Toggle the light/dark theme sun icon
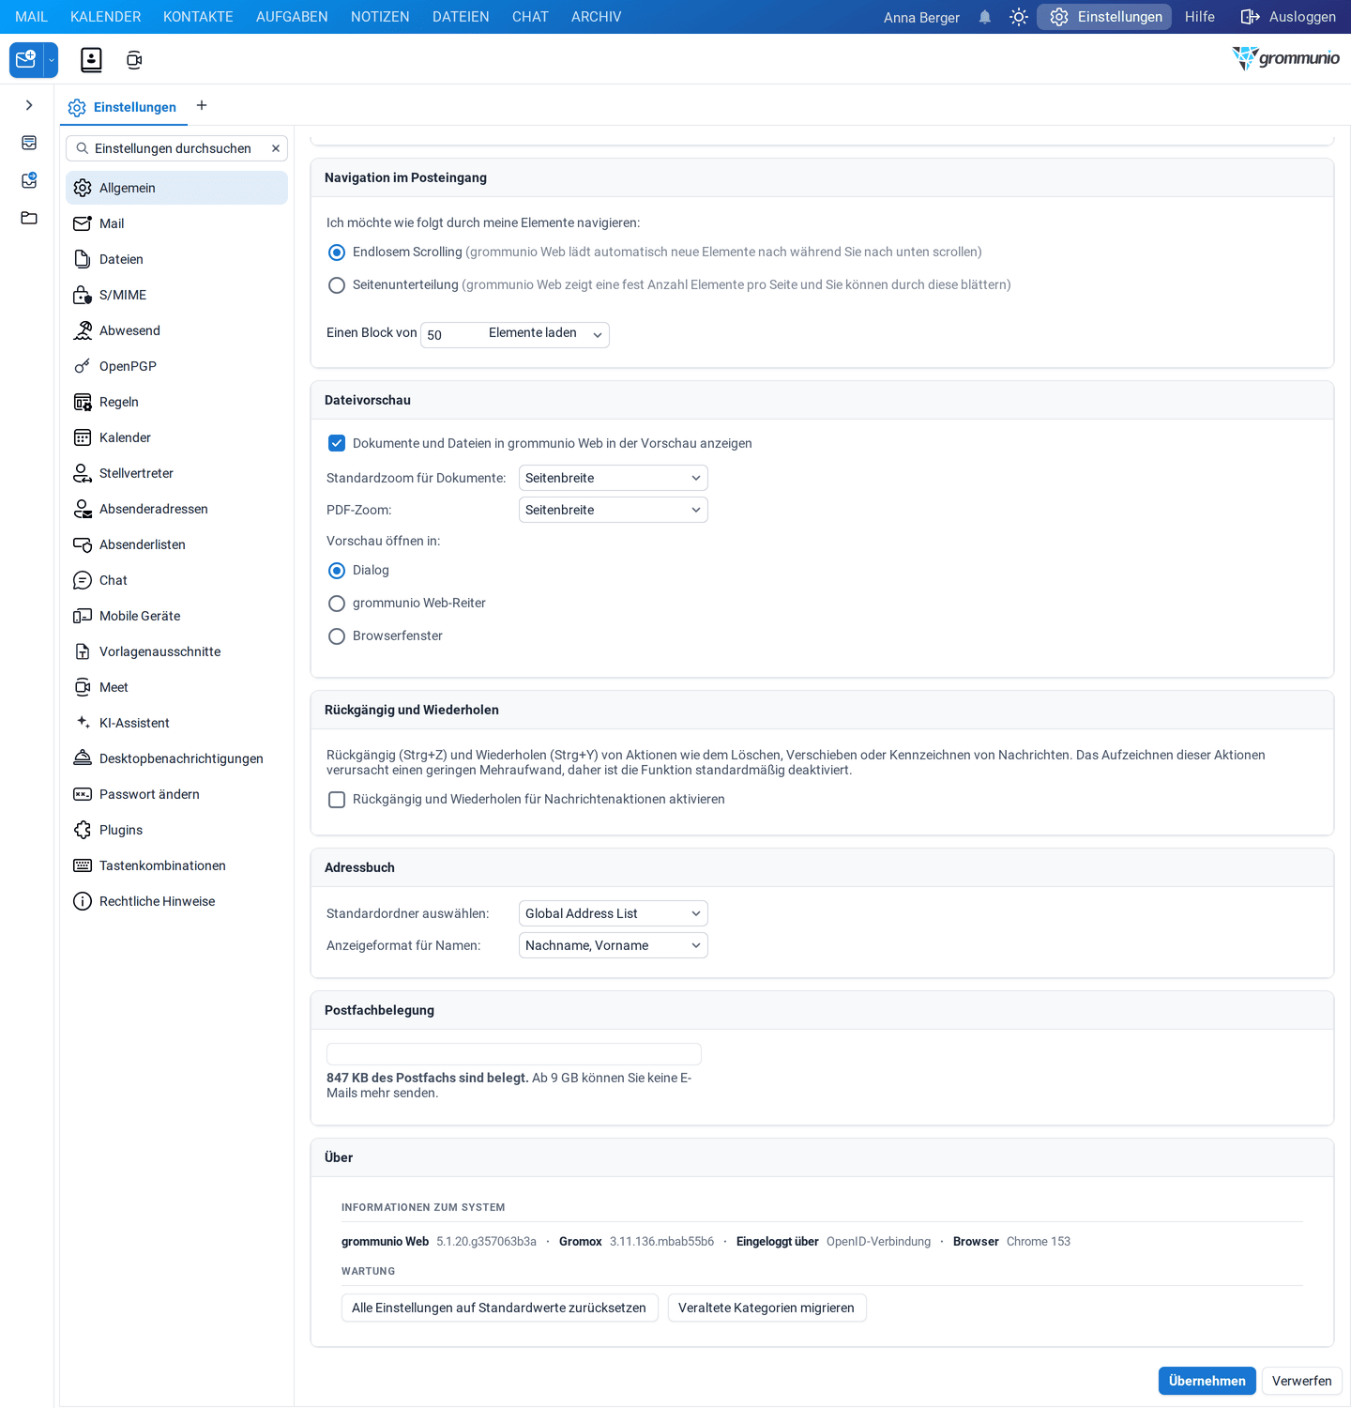This screenshot has width=1351, height=1408. click(x=1019, y=17)
